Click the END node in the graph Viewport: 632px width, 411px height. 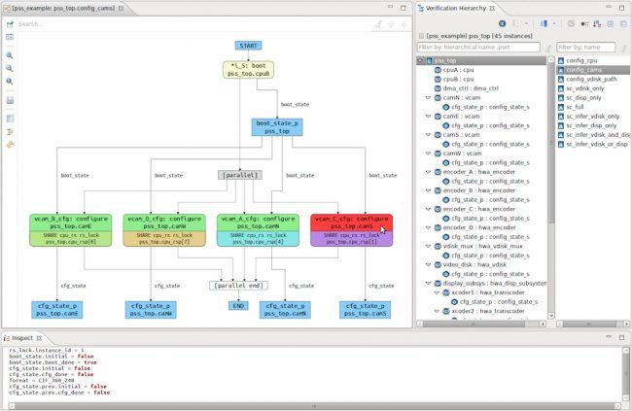[238, 306]
